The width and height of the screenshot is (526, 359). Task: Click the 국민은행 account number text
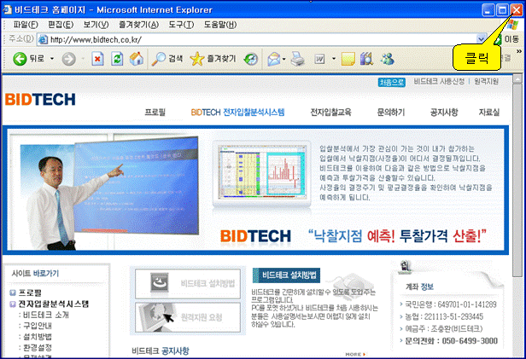(451, 304)
